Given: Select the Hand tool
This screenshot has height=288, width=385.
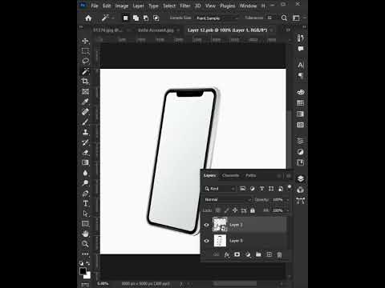Looking at the screenshot, I should tap(85, 234).
